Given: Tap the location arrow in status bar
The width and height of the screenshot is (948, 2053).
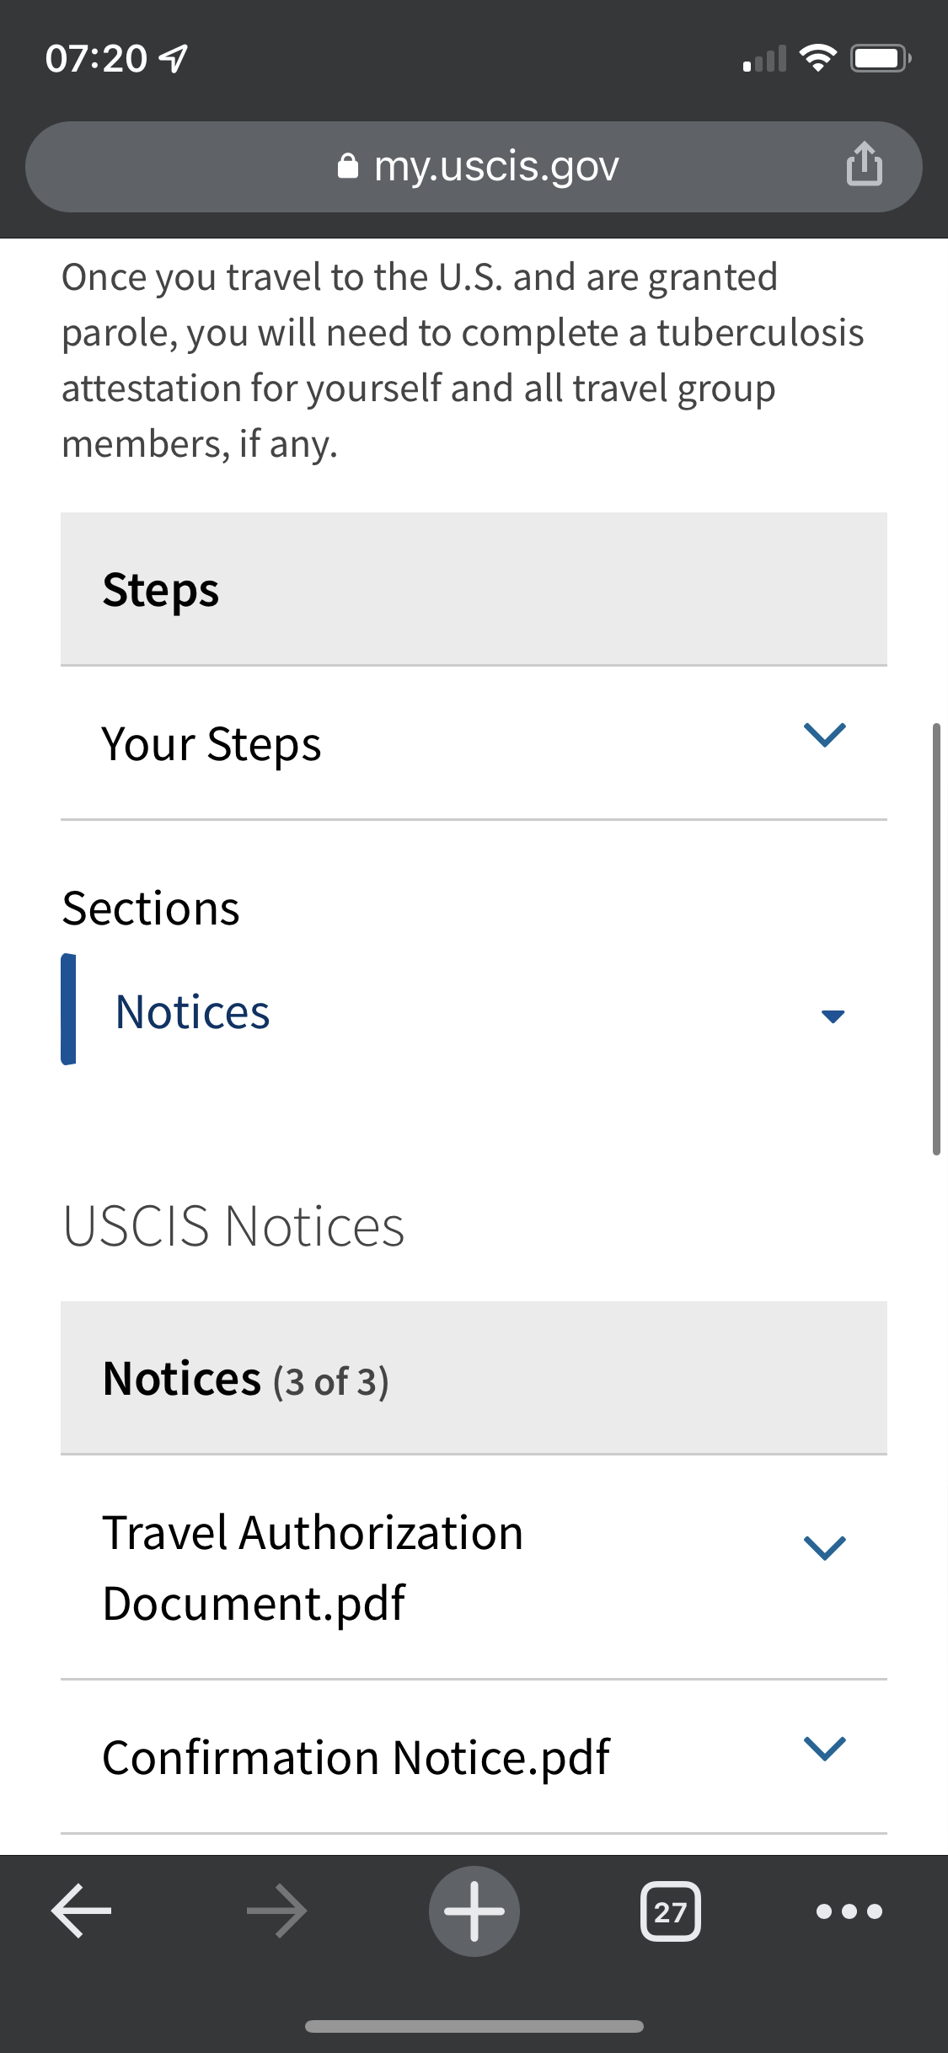Looking at the screenshot, I should [x=174, y=58].
